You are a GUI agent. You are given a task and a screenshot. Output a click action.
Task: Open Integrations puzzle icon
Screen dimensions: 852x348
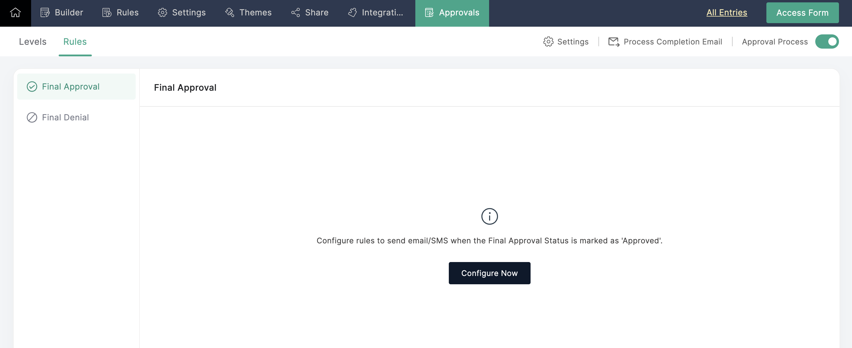(x=352, y=12)
